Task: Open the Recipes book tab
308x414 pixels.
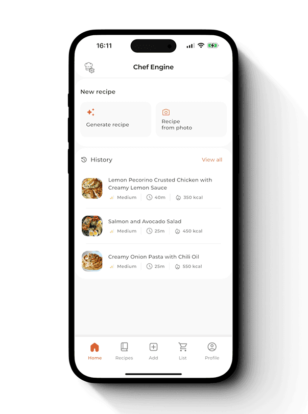Action: click(x=124, y=351)
